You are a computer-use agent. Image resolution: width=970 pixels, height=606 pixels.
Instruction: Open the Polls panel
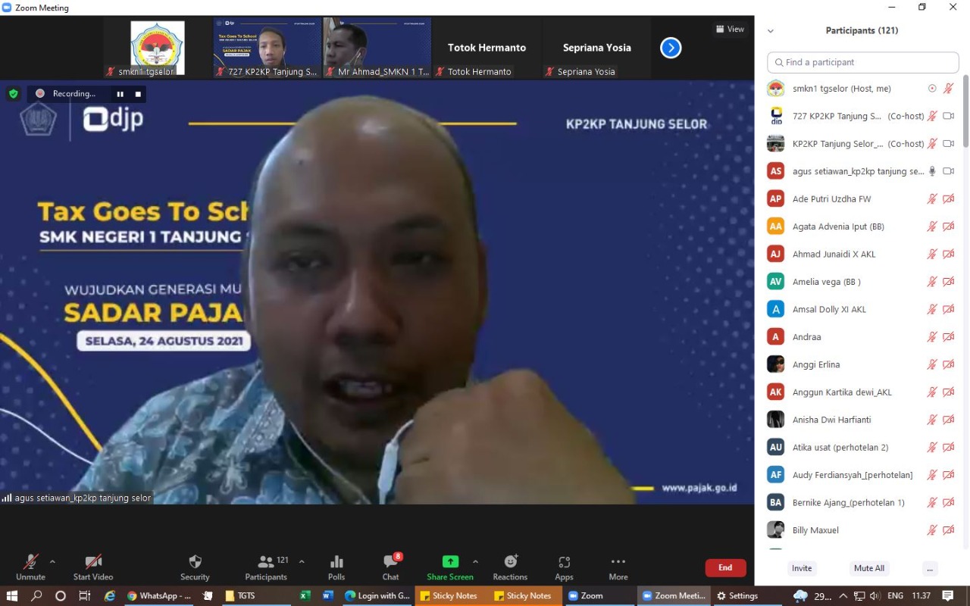(336, 562)
